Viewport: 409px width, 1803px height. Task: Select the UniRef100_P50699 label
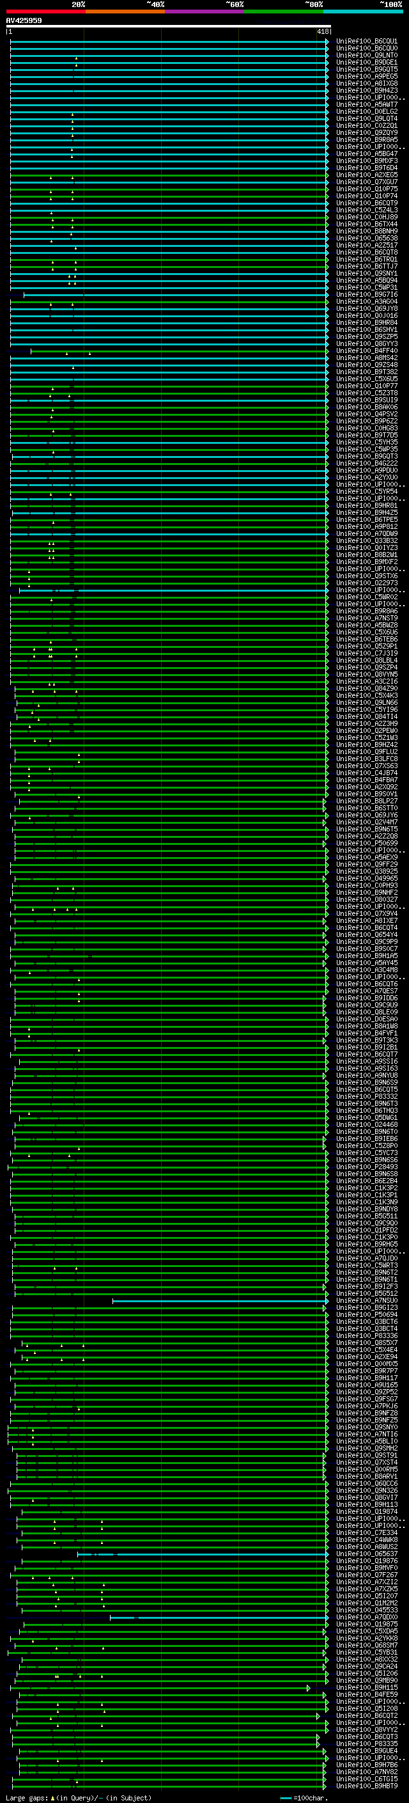pos(366,844)
